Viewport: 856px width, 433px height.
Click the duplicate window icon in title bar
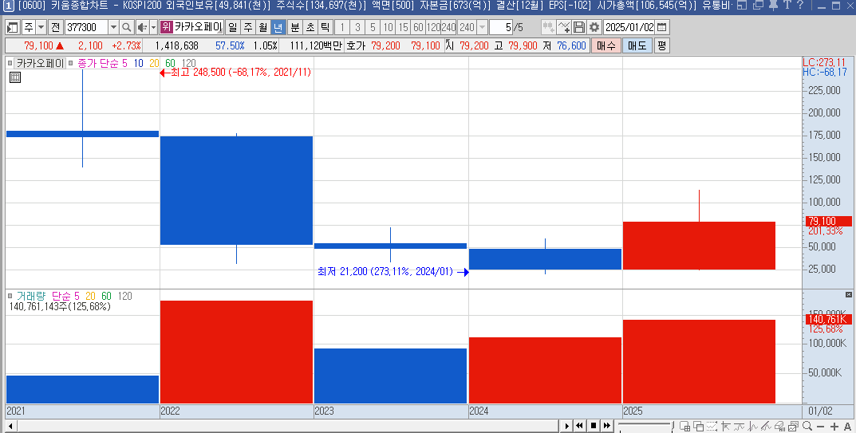758,6
